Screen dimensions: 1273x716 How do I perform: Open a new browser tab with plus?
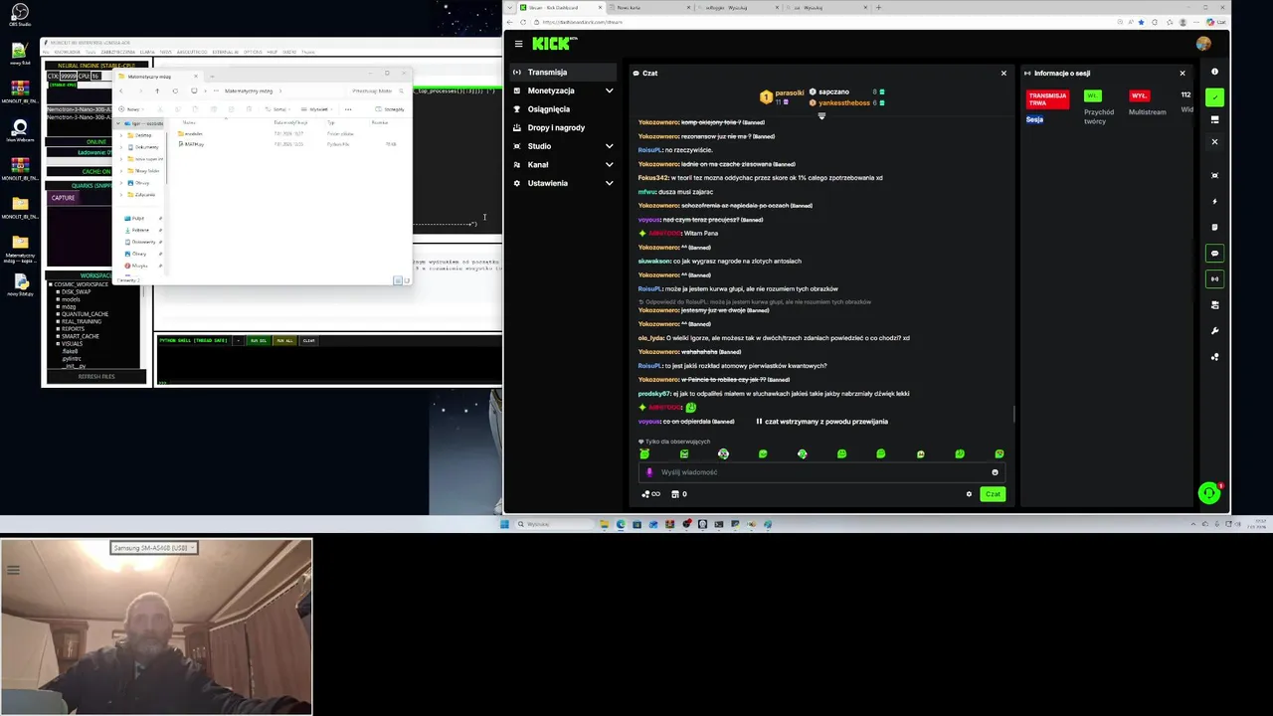click(x=878, y=7)
